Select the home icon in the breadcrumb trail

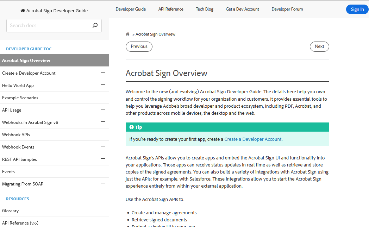127,34
